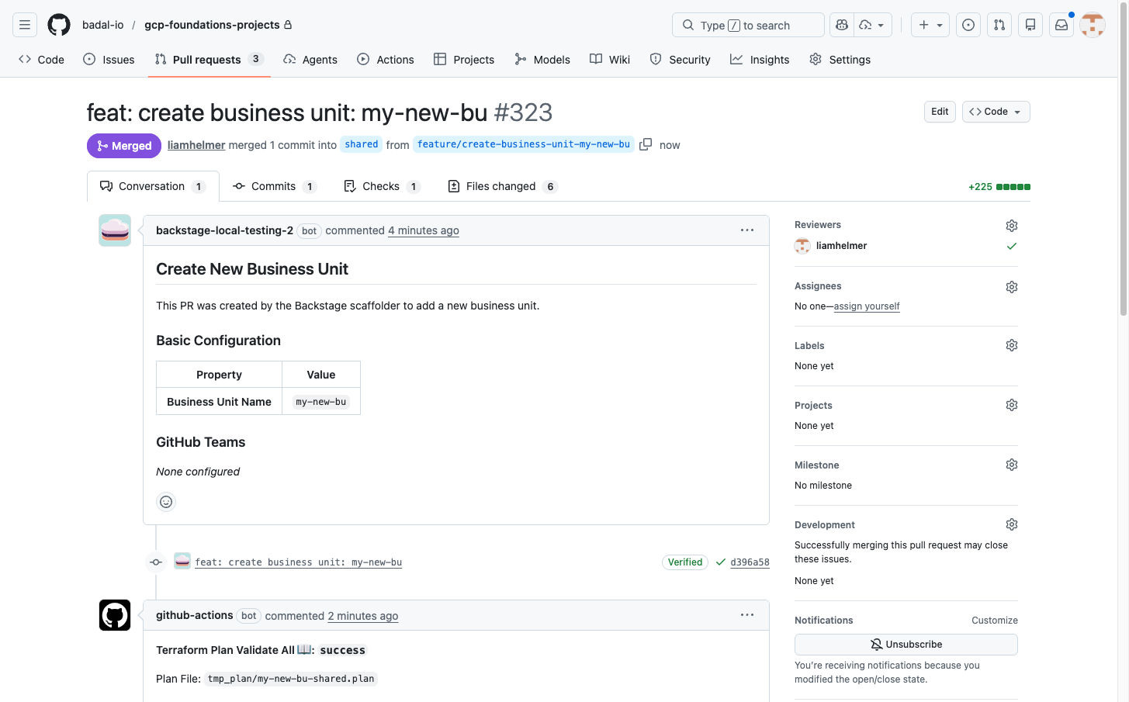Open the Models repository tab

tap(542, 60)
